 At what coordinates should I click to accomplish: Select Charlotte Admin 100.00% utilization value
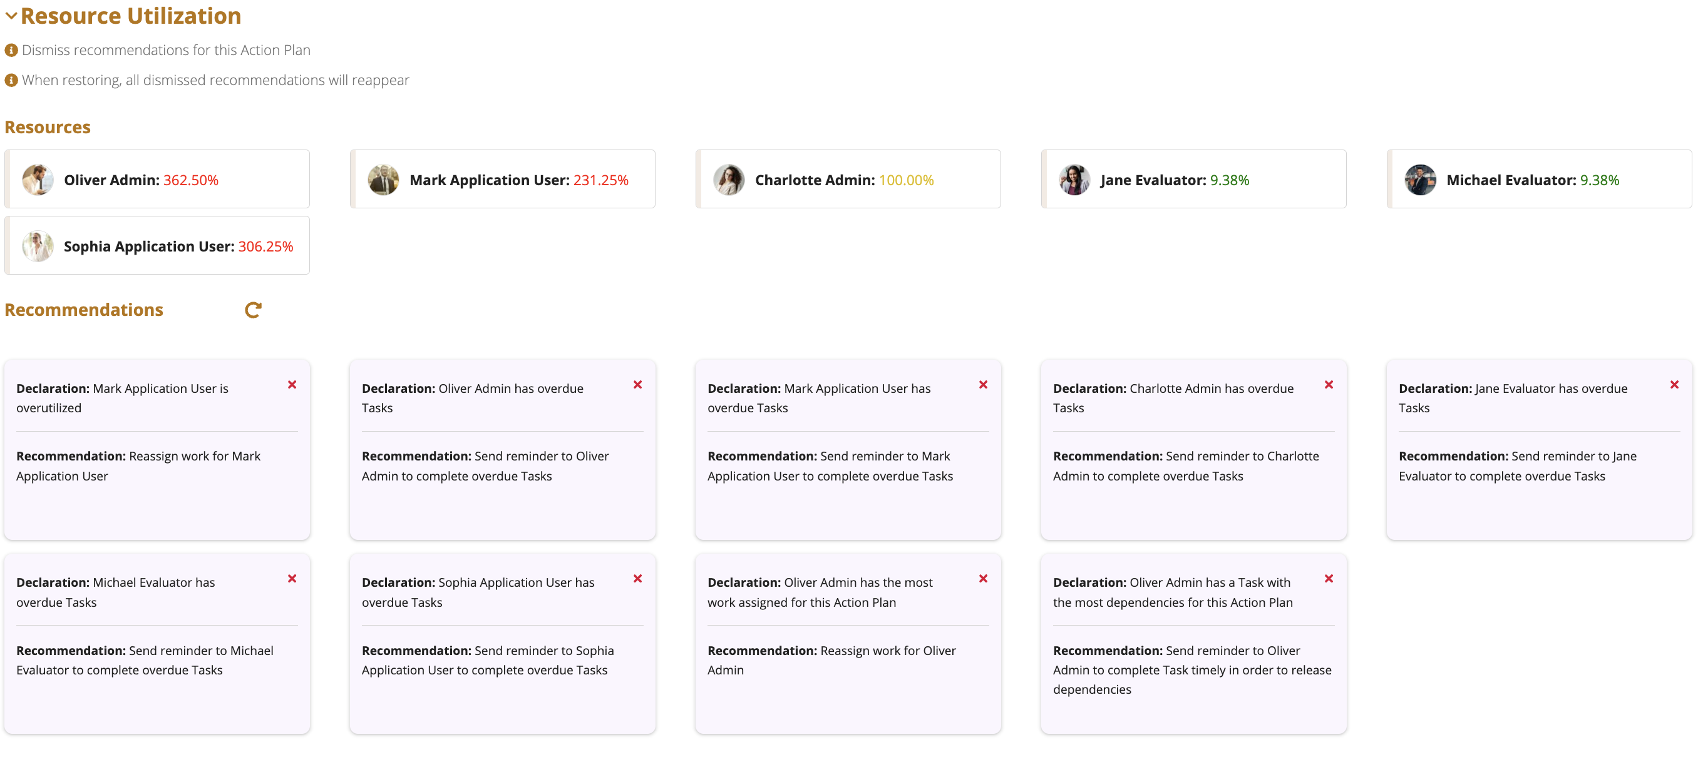pyautogui.click(x=907, y=180)
